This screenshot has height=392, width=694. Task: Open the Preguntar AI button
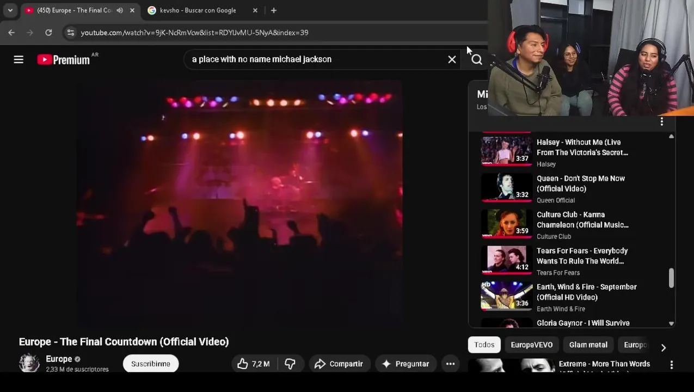pyautogui.click(x=406, y=364)
